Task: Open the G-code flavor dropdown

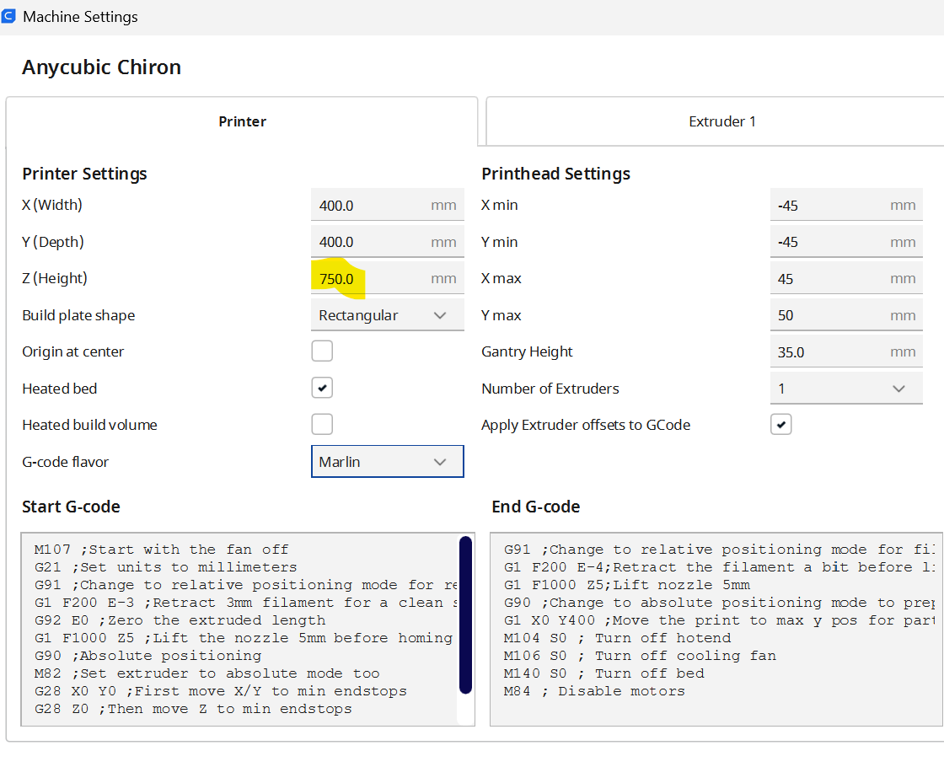Action: [387, 461]
